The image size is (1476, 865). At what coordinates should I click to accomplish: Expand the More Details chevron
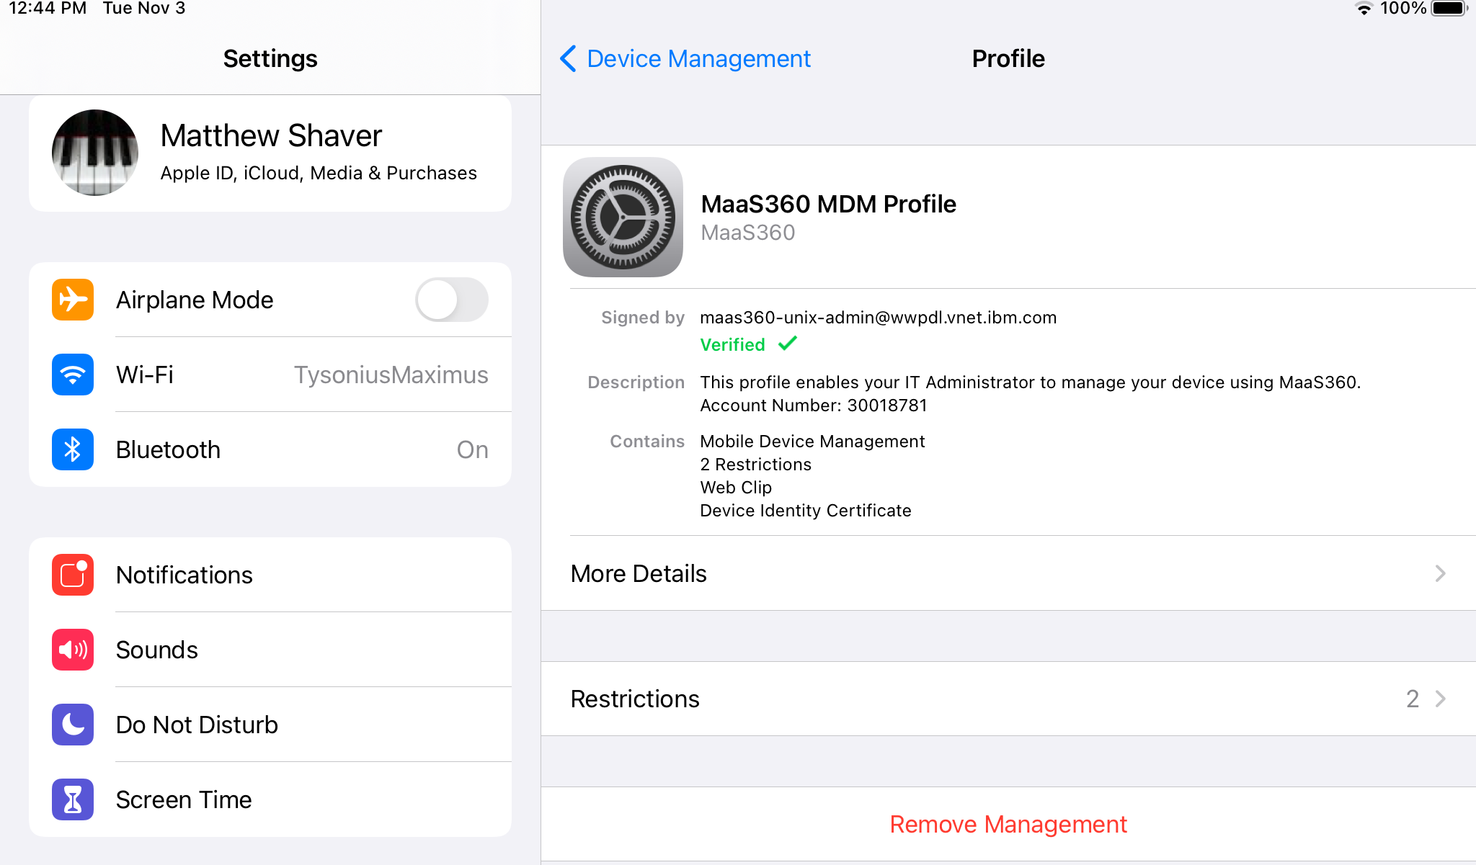point(1440,573)
